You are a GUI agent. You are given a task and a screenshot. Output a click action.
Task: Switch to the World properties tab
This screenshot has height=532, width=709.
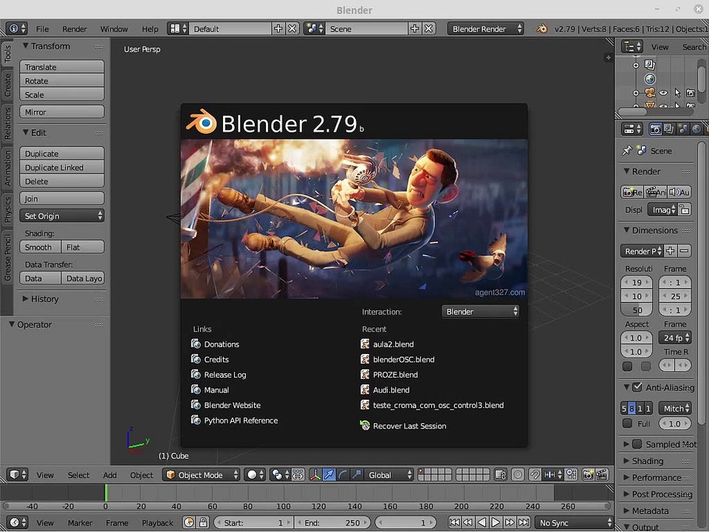(x=696, y=129)
